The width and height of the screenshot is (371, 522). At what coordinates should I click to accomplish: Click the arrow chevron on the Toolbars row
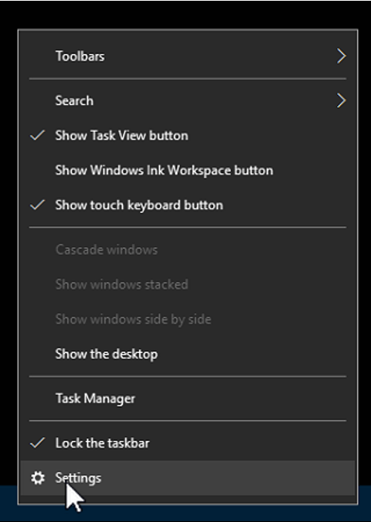point(342,56)
